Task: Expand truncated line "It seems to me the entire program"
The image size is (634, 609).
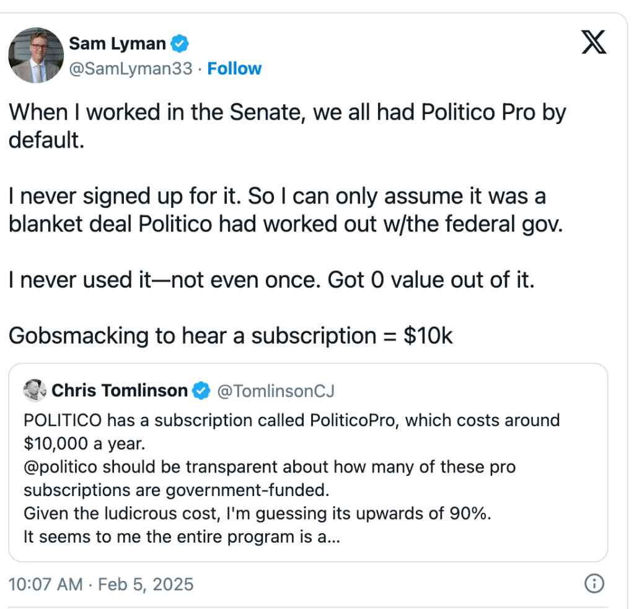Action: 181,537
